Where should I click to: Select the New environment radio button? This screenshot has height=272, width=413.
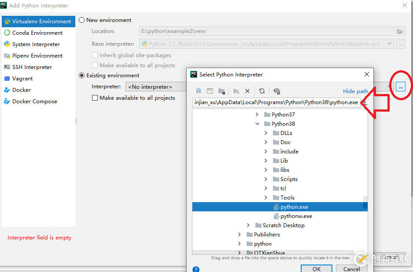tap(82, 20)
